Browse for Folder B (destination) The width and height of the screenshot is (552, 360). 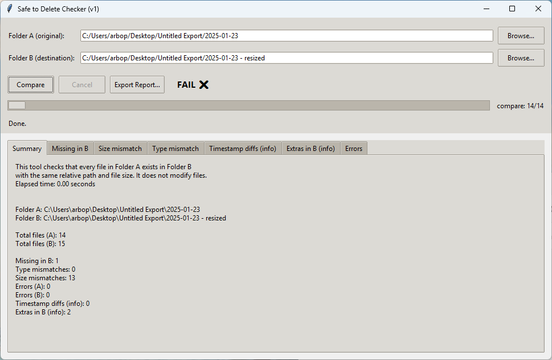[x=520, y=58]
